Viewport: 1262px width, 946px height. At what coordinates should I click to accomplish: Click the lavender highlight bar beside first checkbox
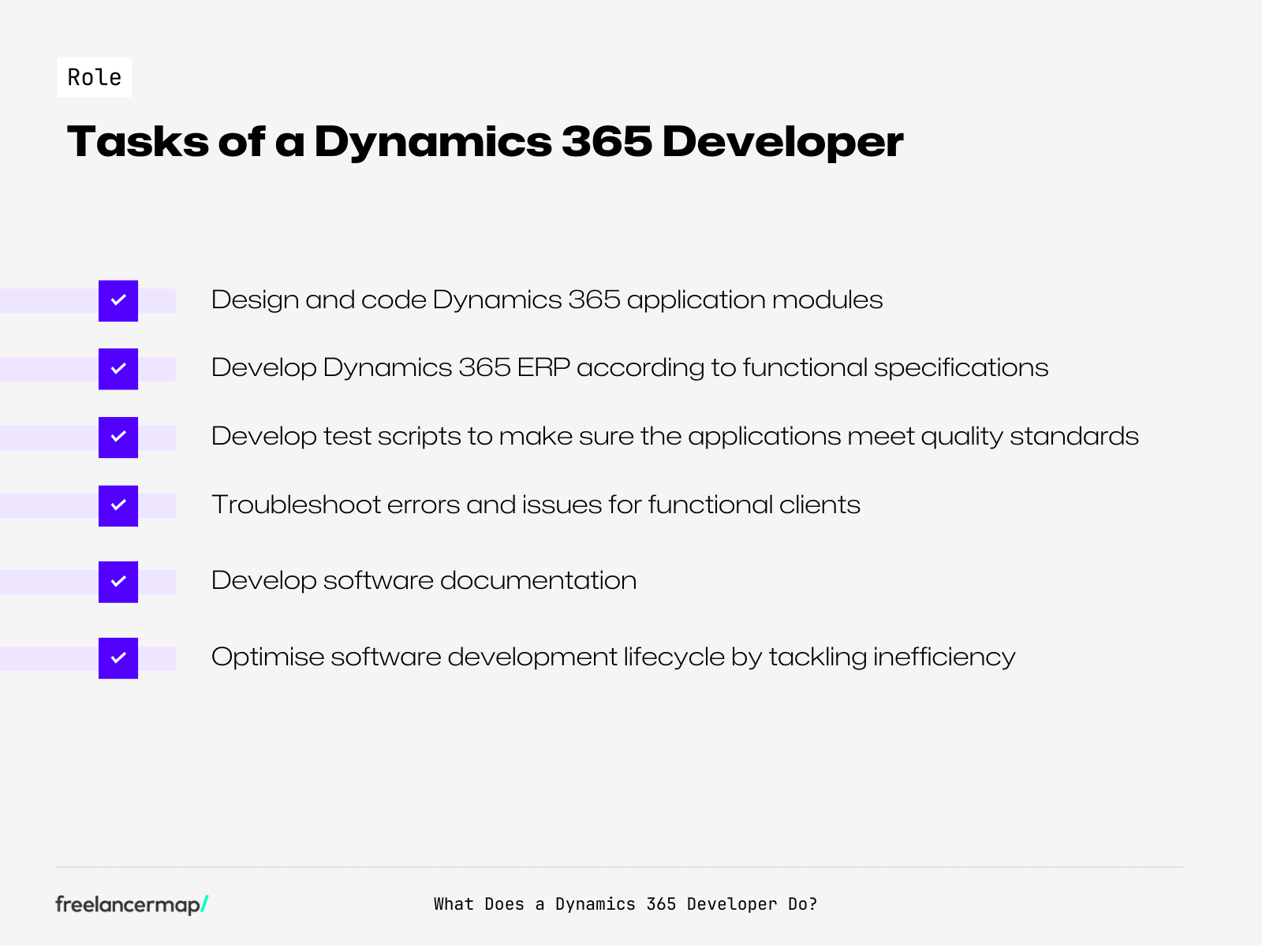[x=47, y=300]
